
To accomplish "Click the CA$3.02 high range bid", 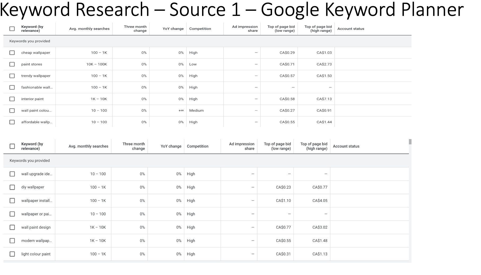I will click(320, 227).
